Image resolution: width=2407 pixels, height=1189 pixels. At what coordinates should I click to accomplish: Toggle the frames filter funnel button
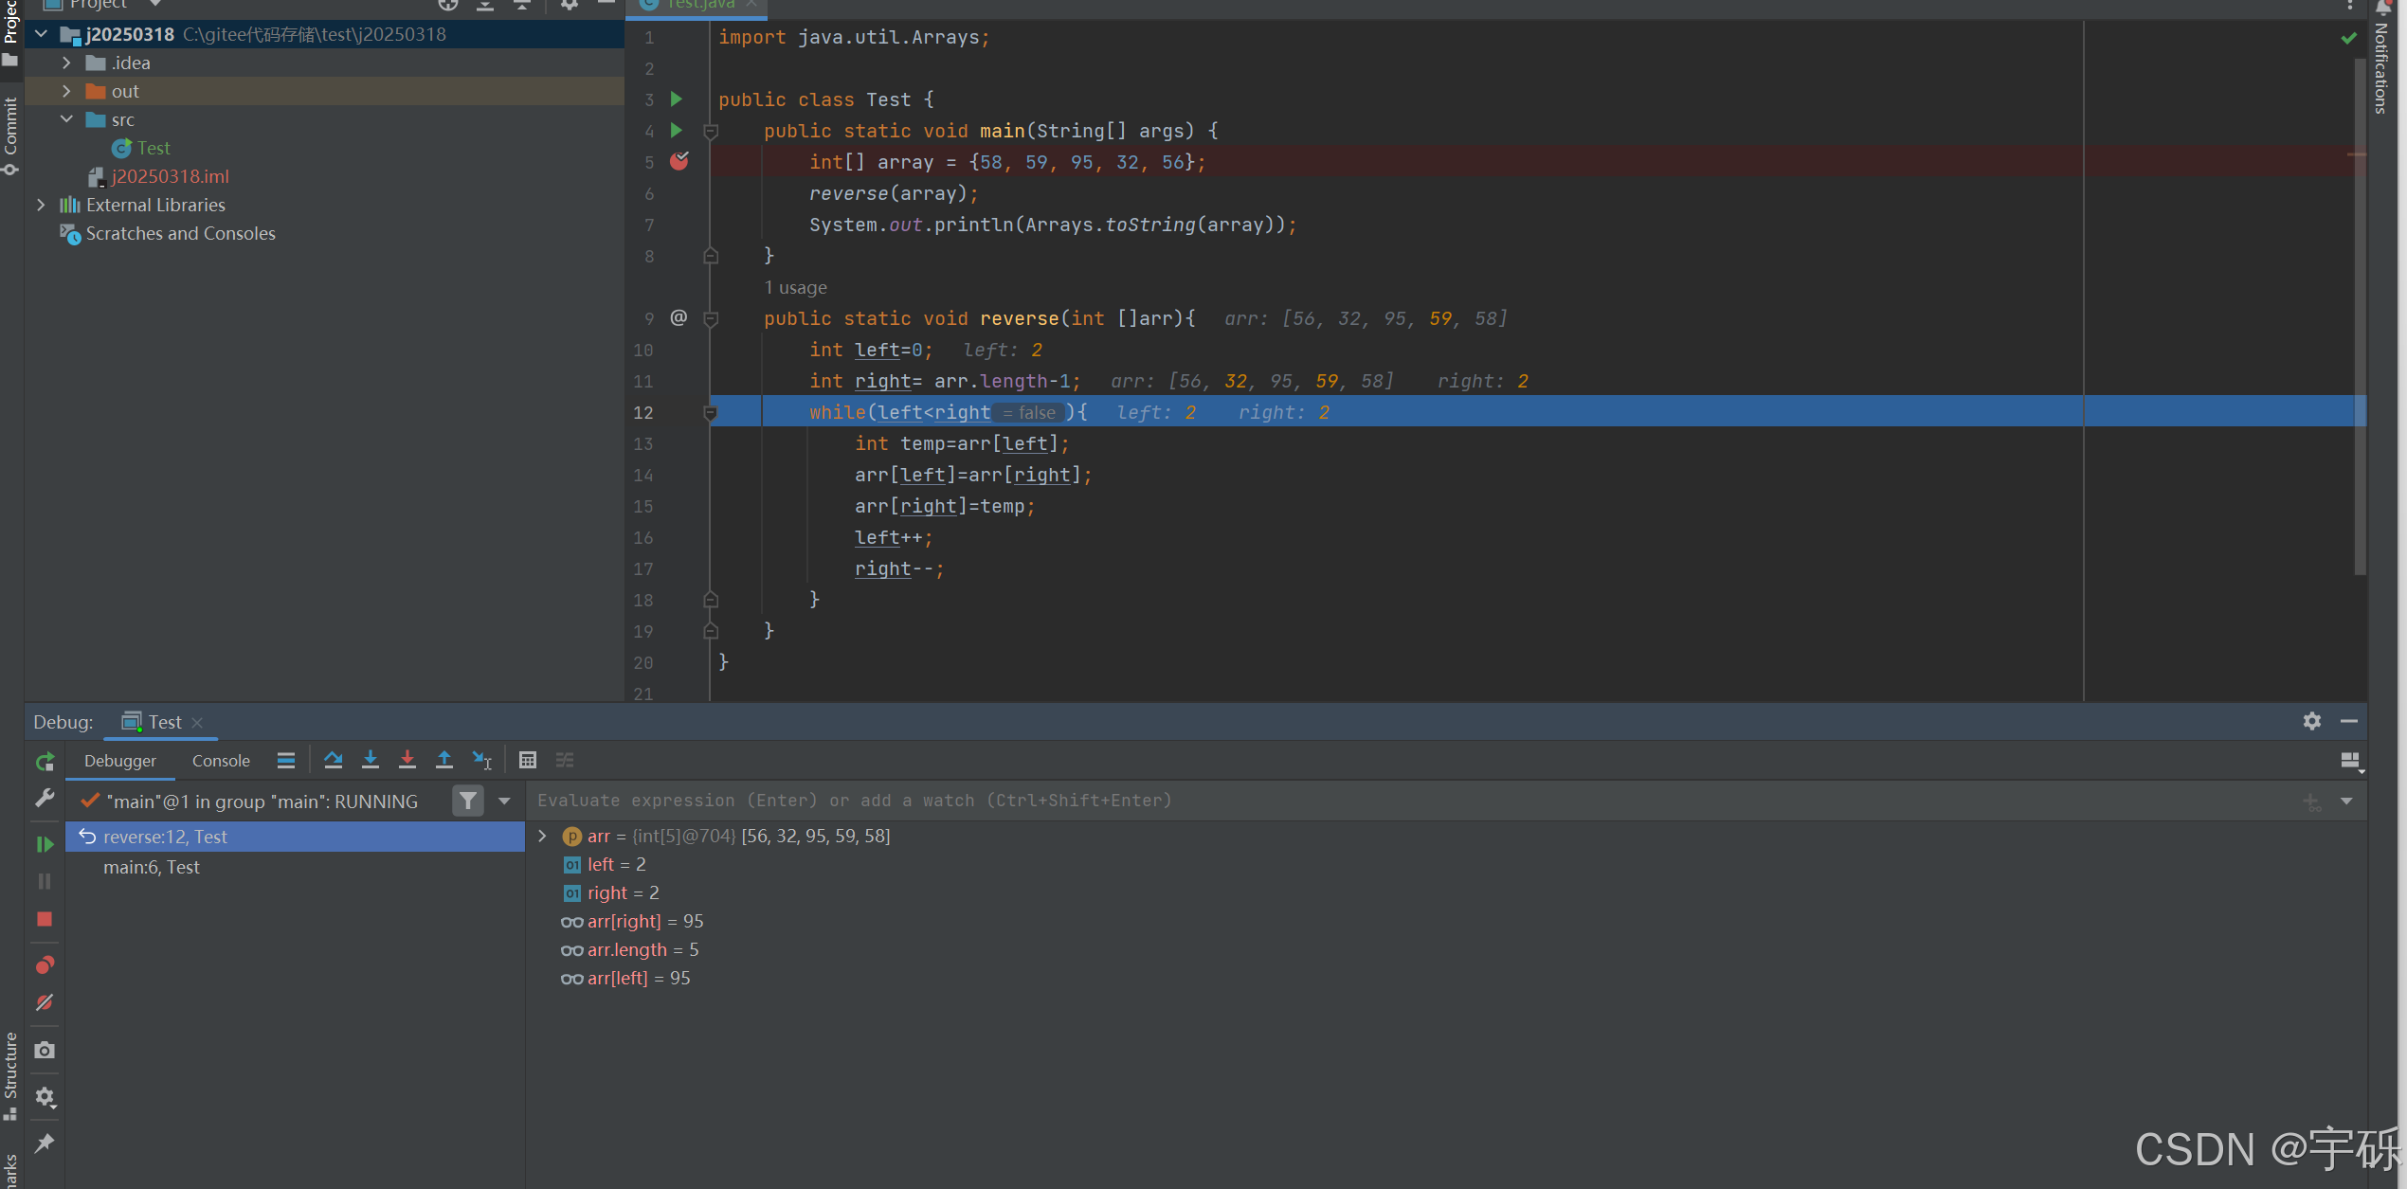click(467, 802)
